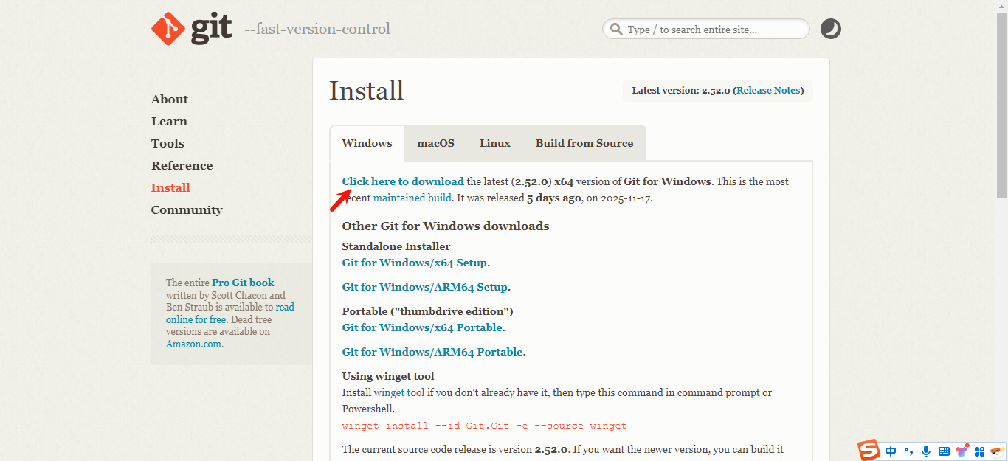Focus the site search input field
1008x461 pixels.
[x=706, y=30]
